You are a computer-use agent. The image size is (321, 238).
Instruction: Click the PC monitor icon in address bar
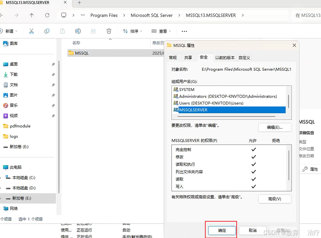click(64, 15)
